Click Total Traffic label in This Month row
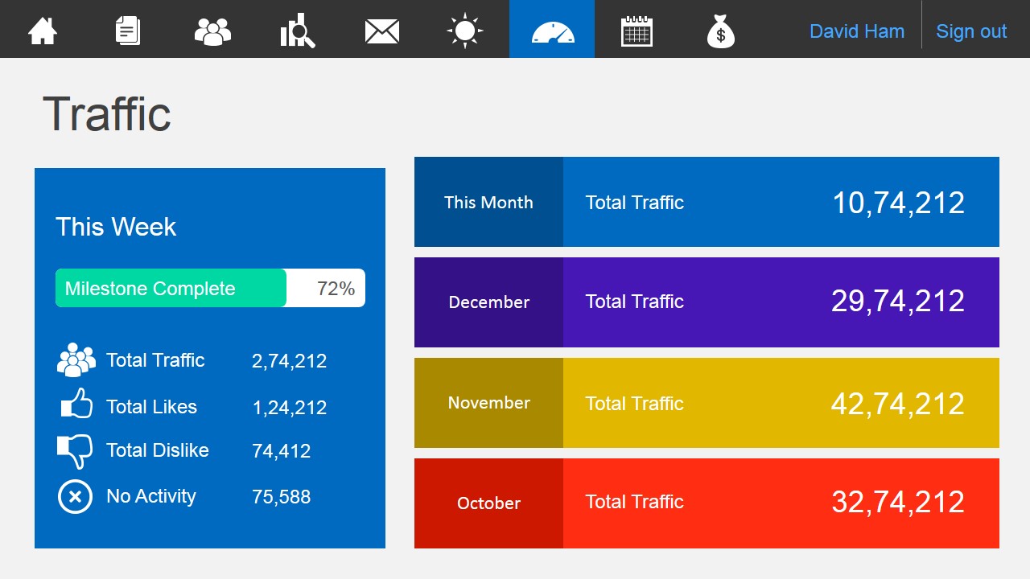The height and width of the screenshot is (579, 1030). point(635,203)
